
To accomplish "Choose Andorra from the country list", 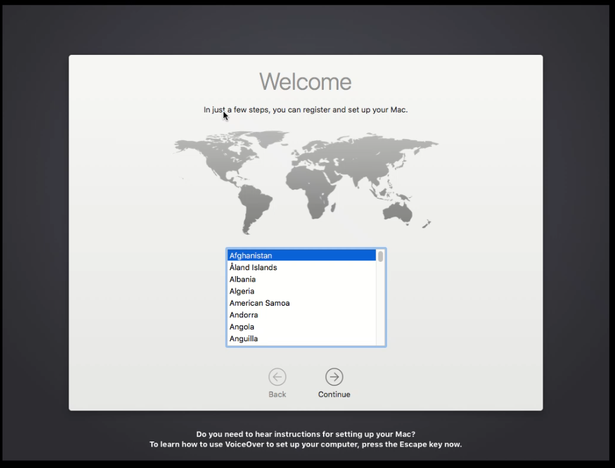I will [x=301, y=315].
